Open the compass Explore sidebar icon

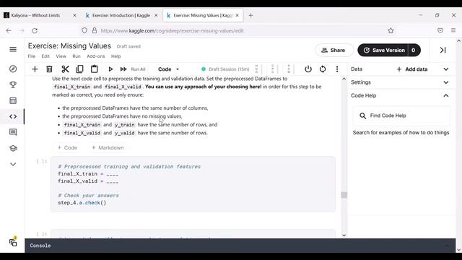(x=13, y=69)
